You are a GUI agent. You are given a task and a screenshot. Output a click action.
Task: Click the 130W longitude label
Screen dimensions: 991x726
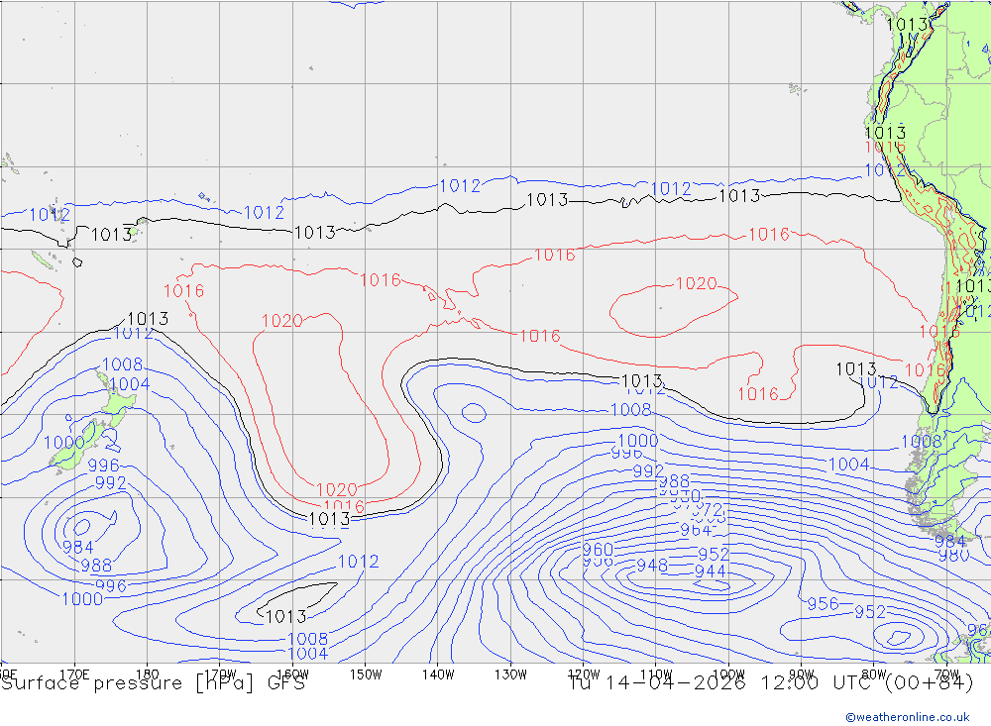[x=510, y=674]
